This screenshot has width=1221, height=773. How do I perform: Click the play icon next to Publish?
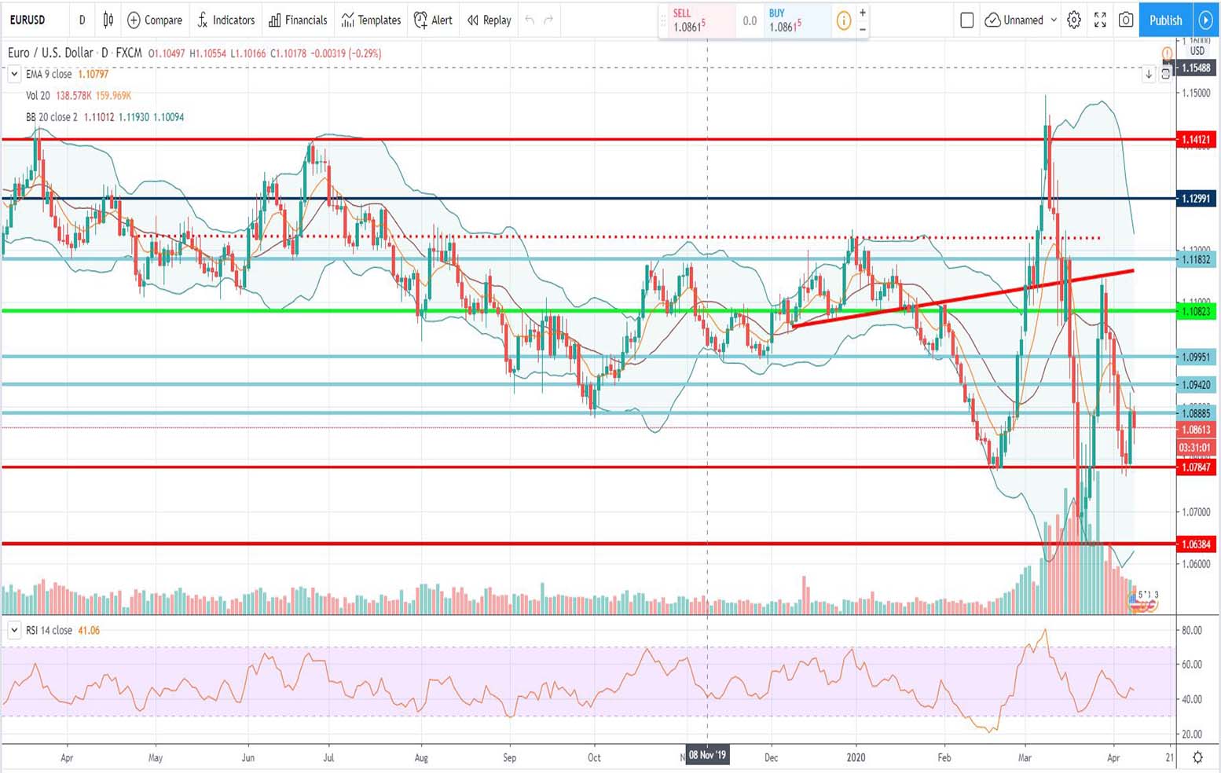(1205, 20)
